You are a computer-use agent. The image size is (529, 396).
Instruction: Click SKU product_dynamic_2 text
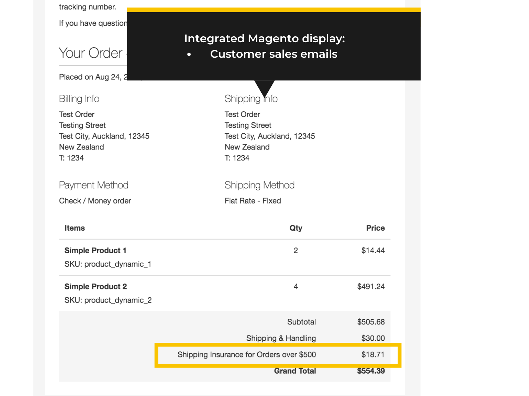tap(108, 300)
